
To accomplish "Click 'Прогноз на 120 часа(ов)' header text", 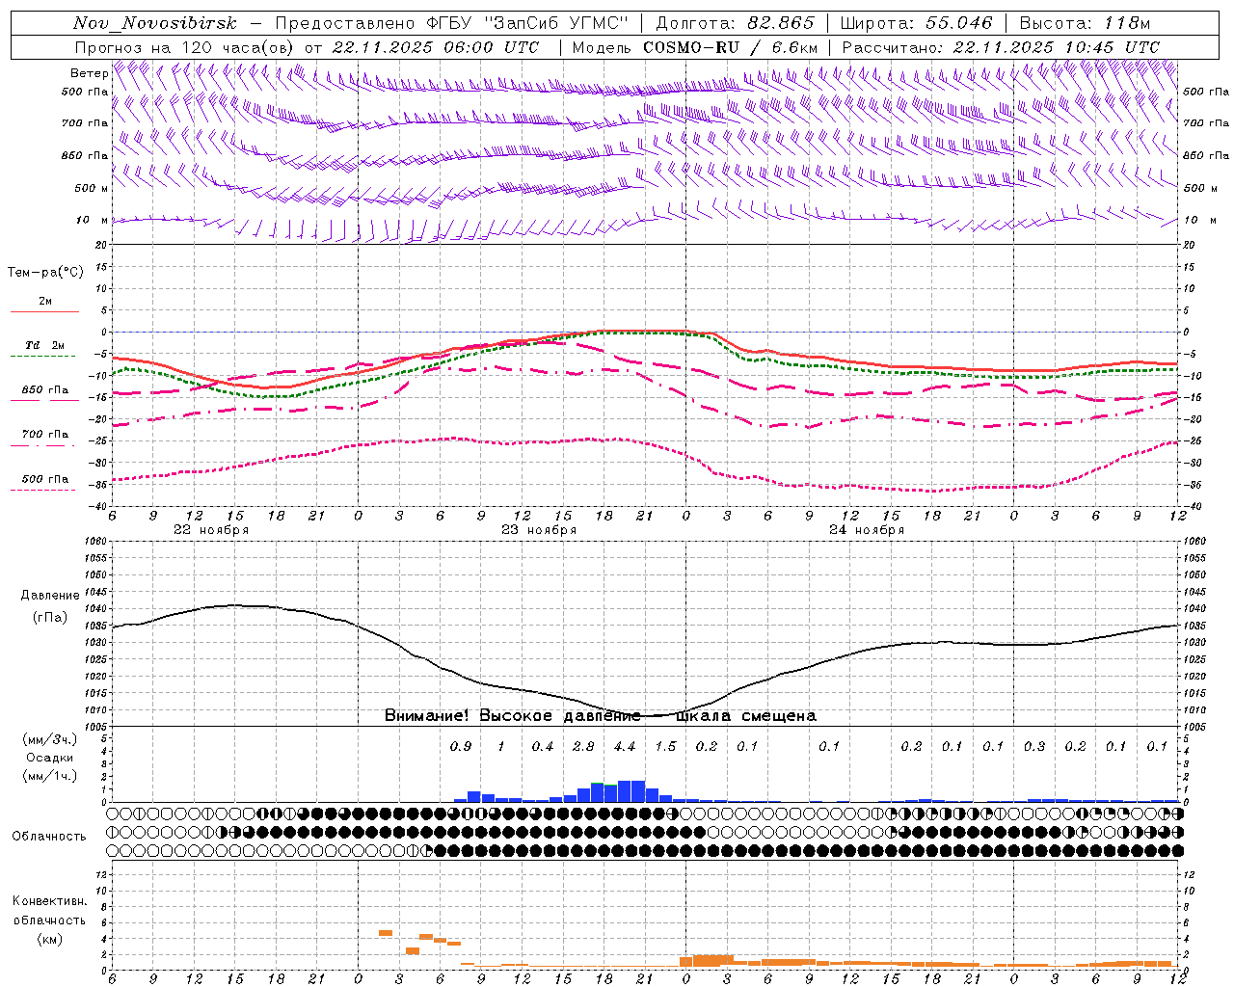I will (x=185, y=47).
